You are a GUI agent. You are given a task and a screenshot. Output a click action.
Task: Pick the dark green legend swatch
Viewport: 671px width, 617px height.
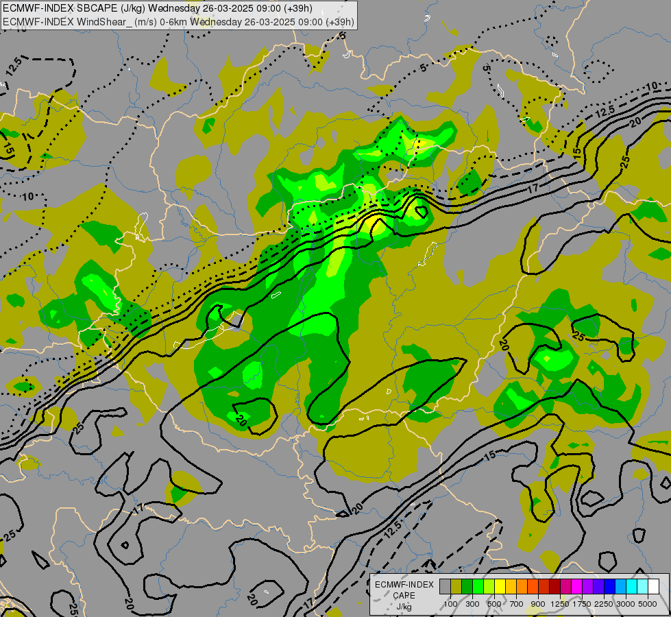coord(467,586)
